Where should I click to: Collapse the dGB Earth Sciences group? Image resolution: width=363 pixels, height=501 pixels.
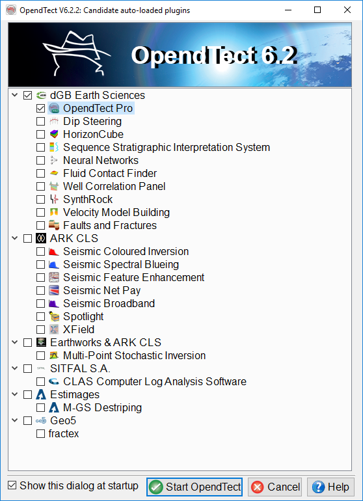point(15,95)
